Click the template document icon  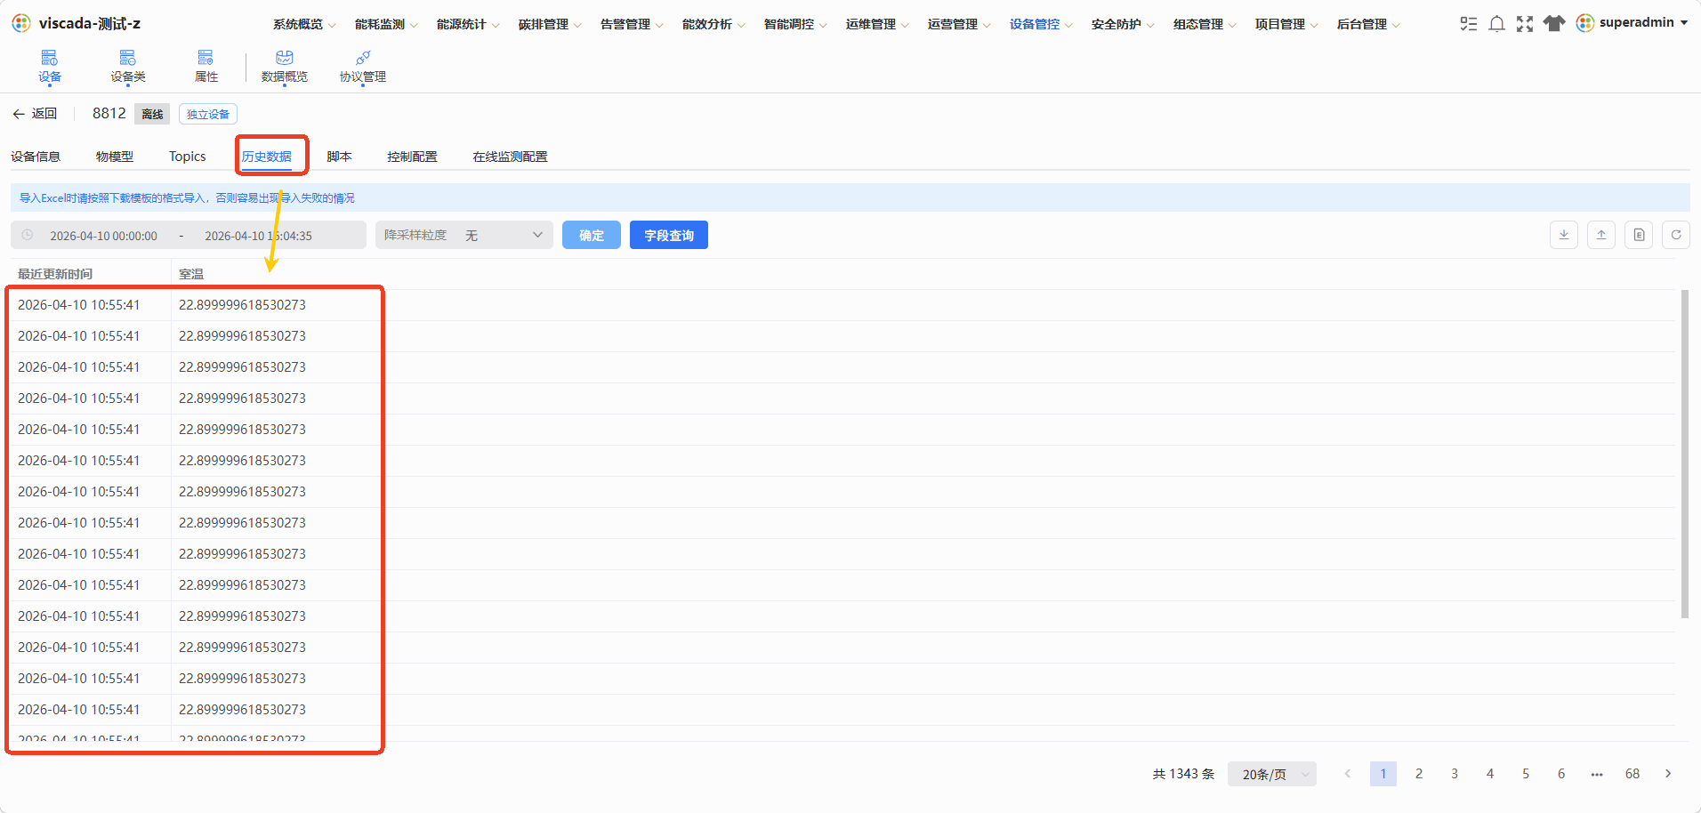[1639, 235]
